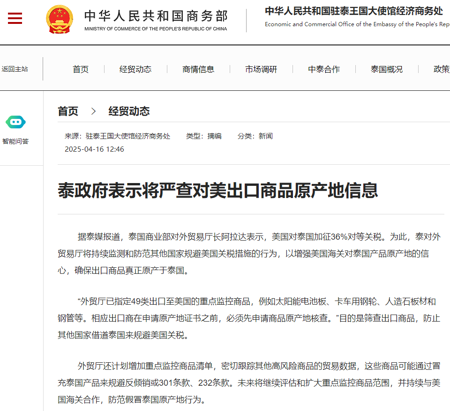450x411 pixels.
Task: Open breadcrumb link 经贸动态
Action: [x=130, y=111]
